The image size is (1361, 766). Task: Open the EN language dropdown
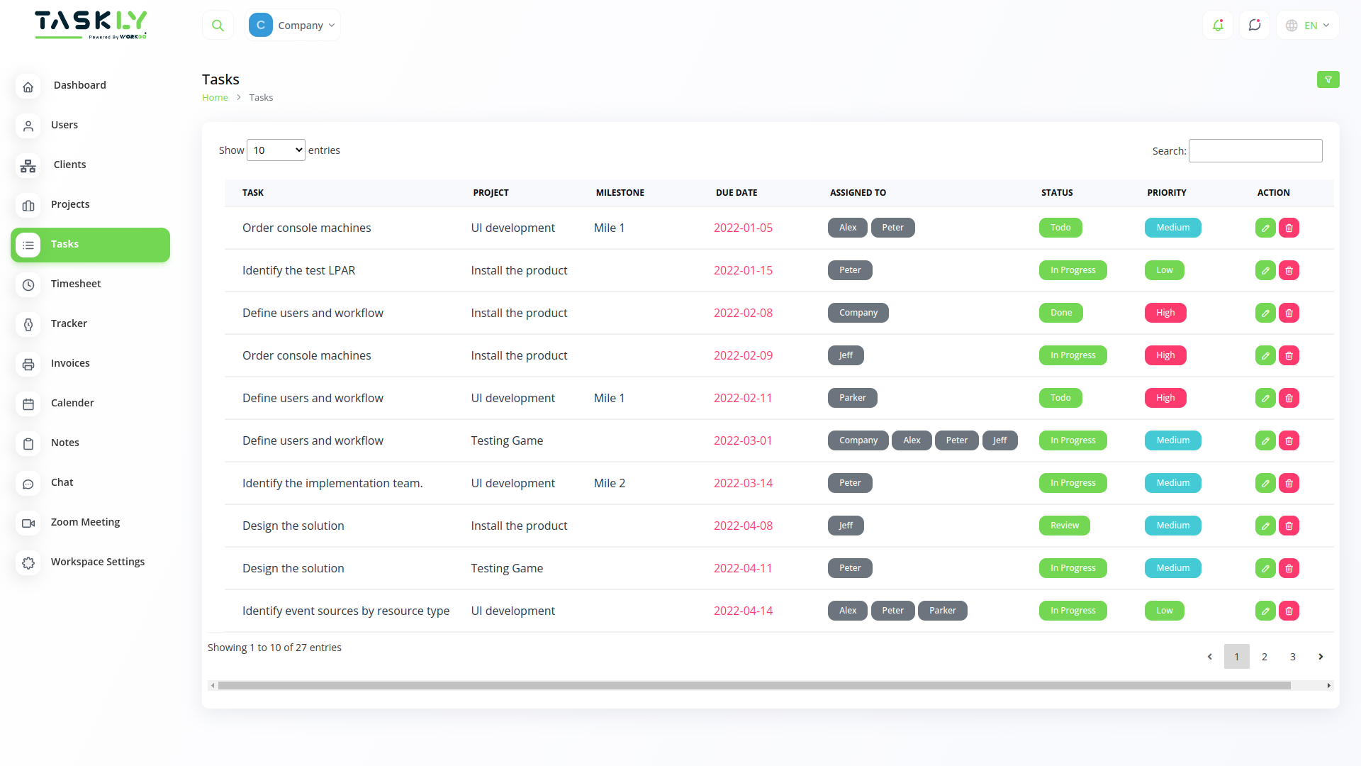pyautogui.click(x=1308, y=25)
